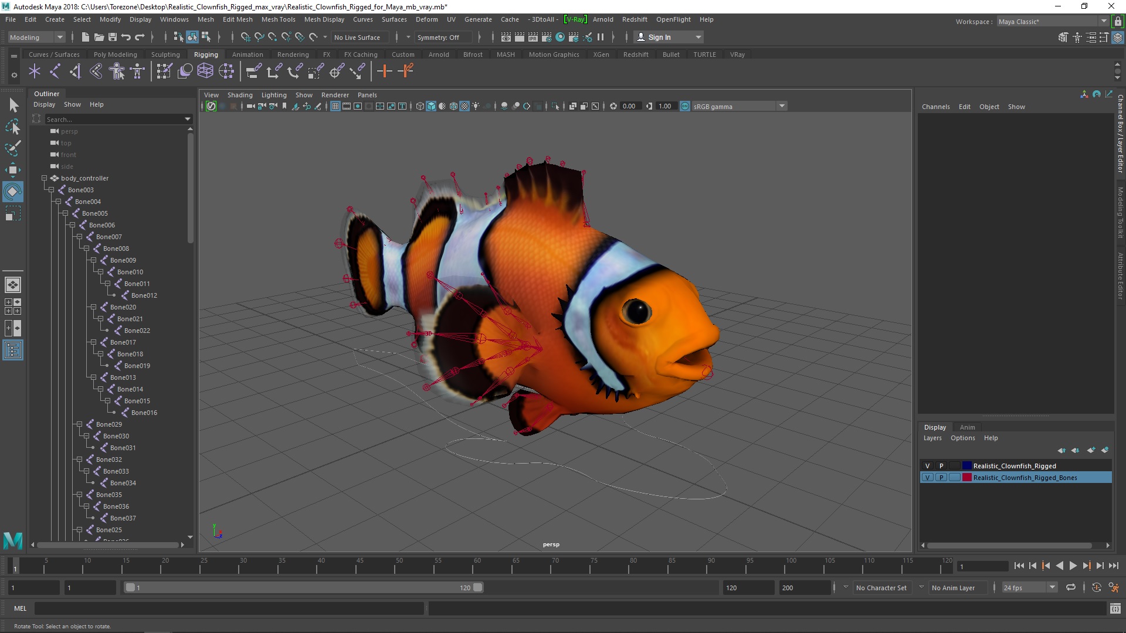Click the Redo arrow in status line
The image size is (1126, 633).
coord(140,37)
